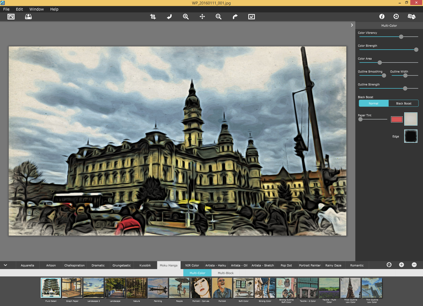Apply the Graph Paper preset
This screenshot has height=306, width=423.
pyautogui.click(x=72, y=288)
